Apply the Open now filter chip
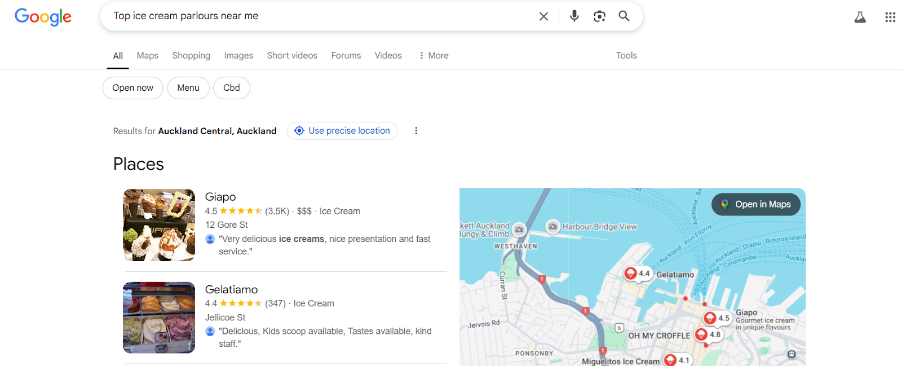The width and height of the screenshot is (902, 366). [x=132, y=88]
